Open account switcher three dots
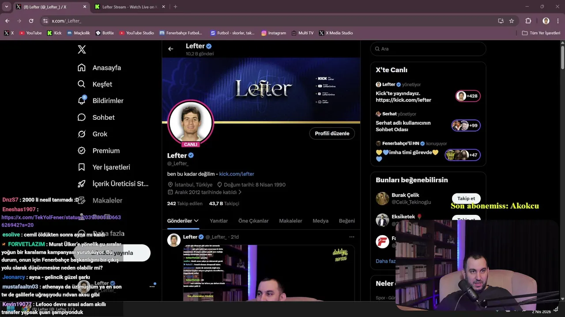This screenshot has width=565, height=317. click(152, 286)
